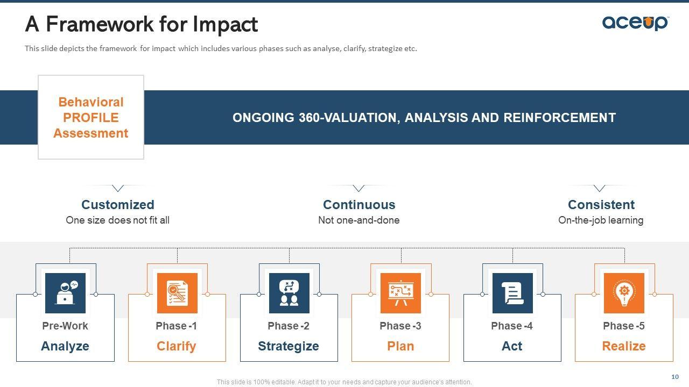Select the Strategize heading text
The width and height of the screenshot is (689, 387).
pos(289,346)
